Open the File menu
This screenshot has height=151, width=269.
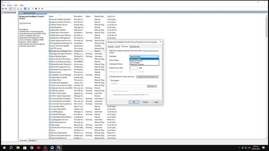click(4, 5)
